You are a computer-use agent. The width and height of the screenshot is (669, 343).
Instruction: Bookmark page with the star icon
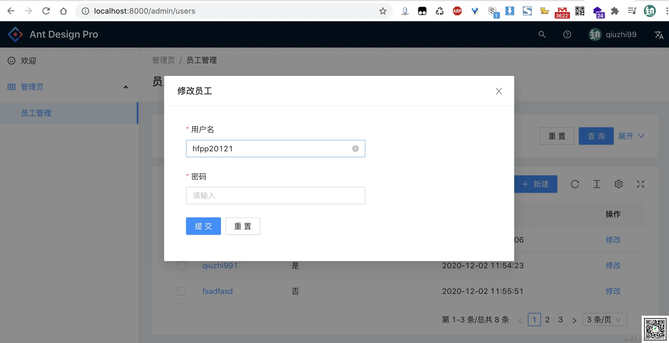pyautogui.click(x=383, y=11)
